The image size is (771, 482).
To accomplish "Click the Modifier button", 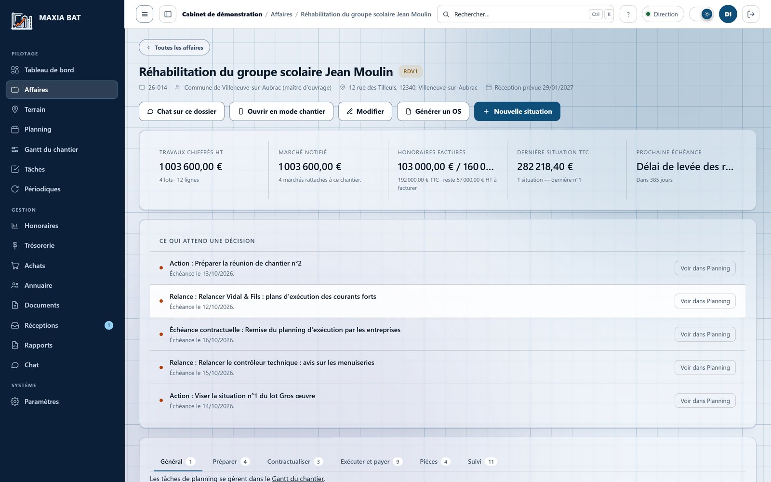I will (x=365, y=111).
